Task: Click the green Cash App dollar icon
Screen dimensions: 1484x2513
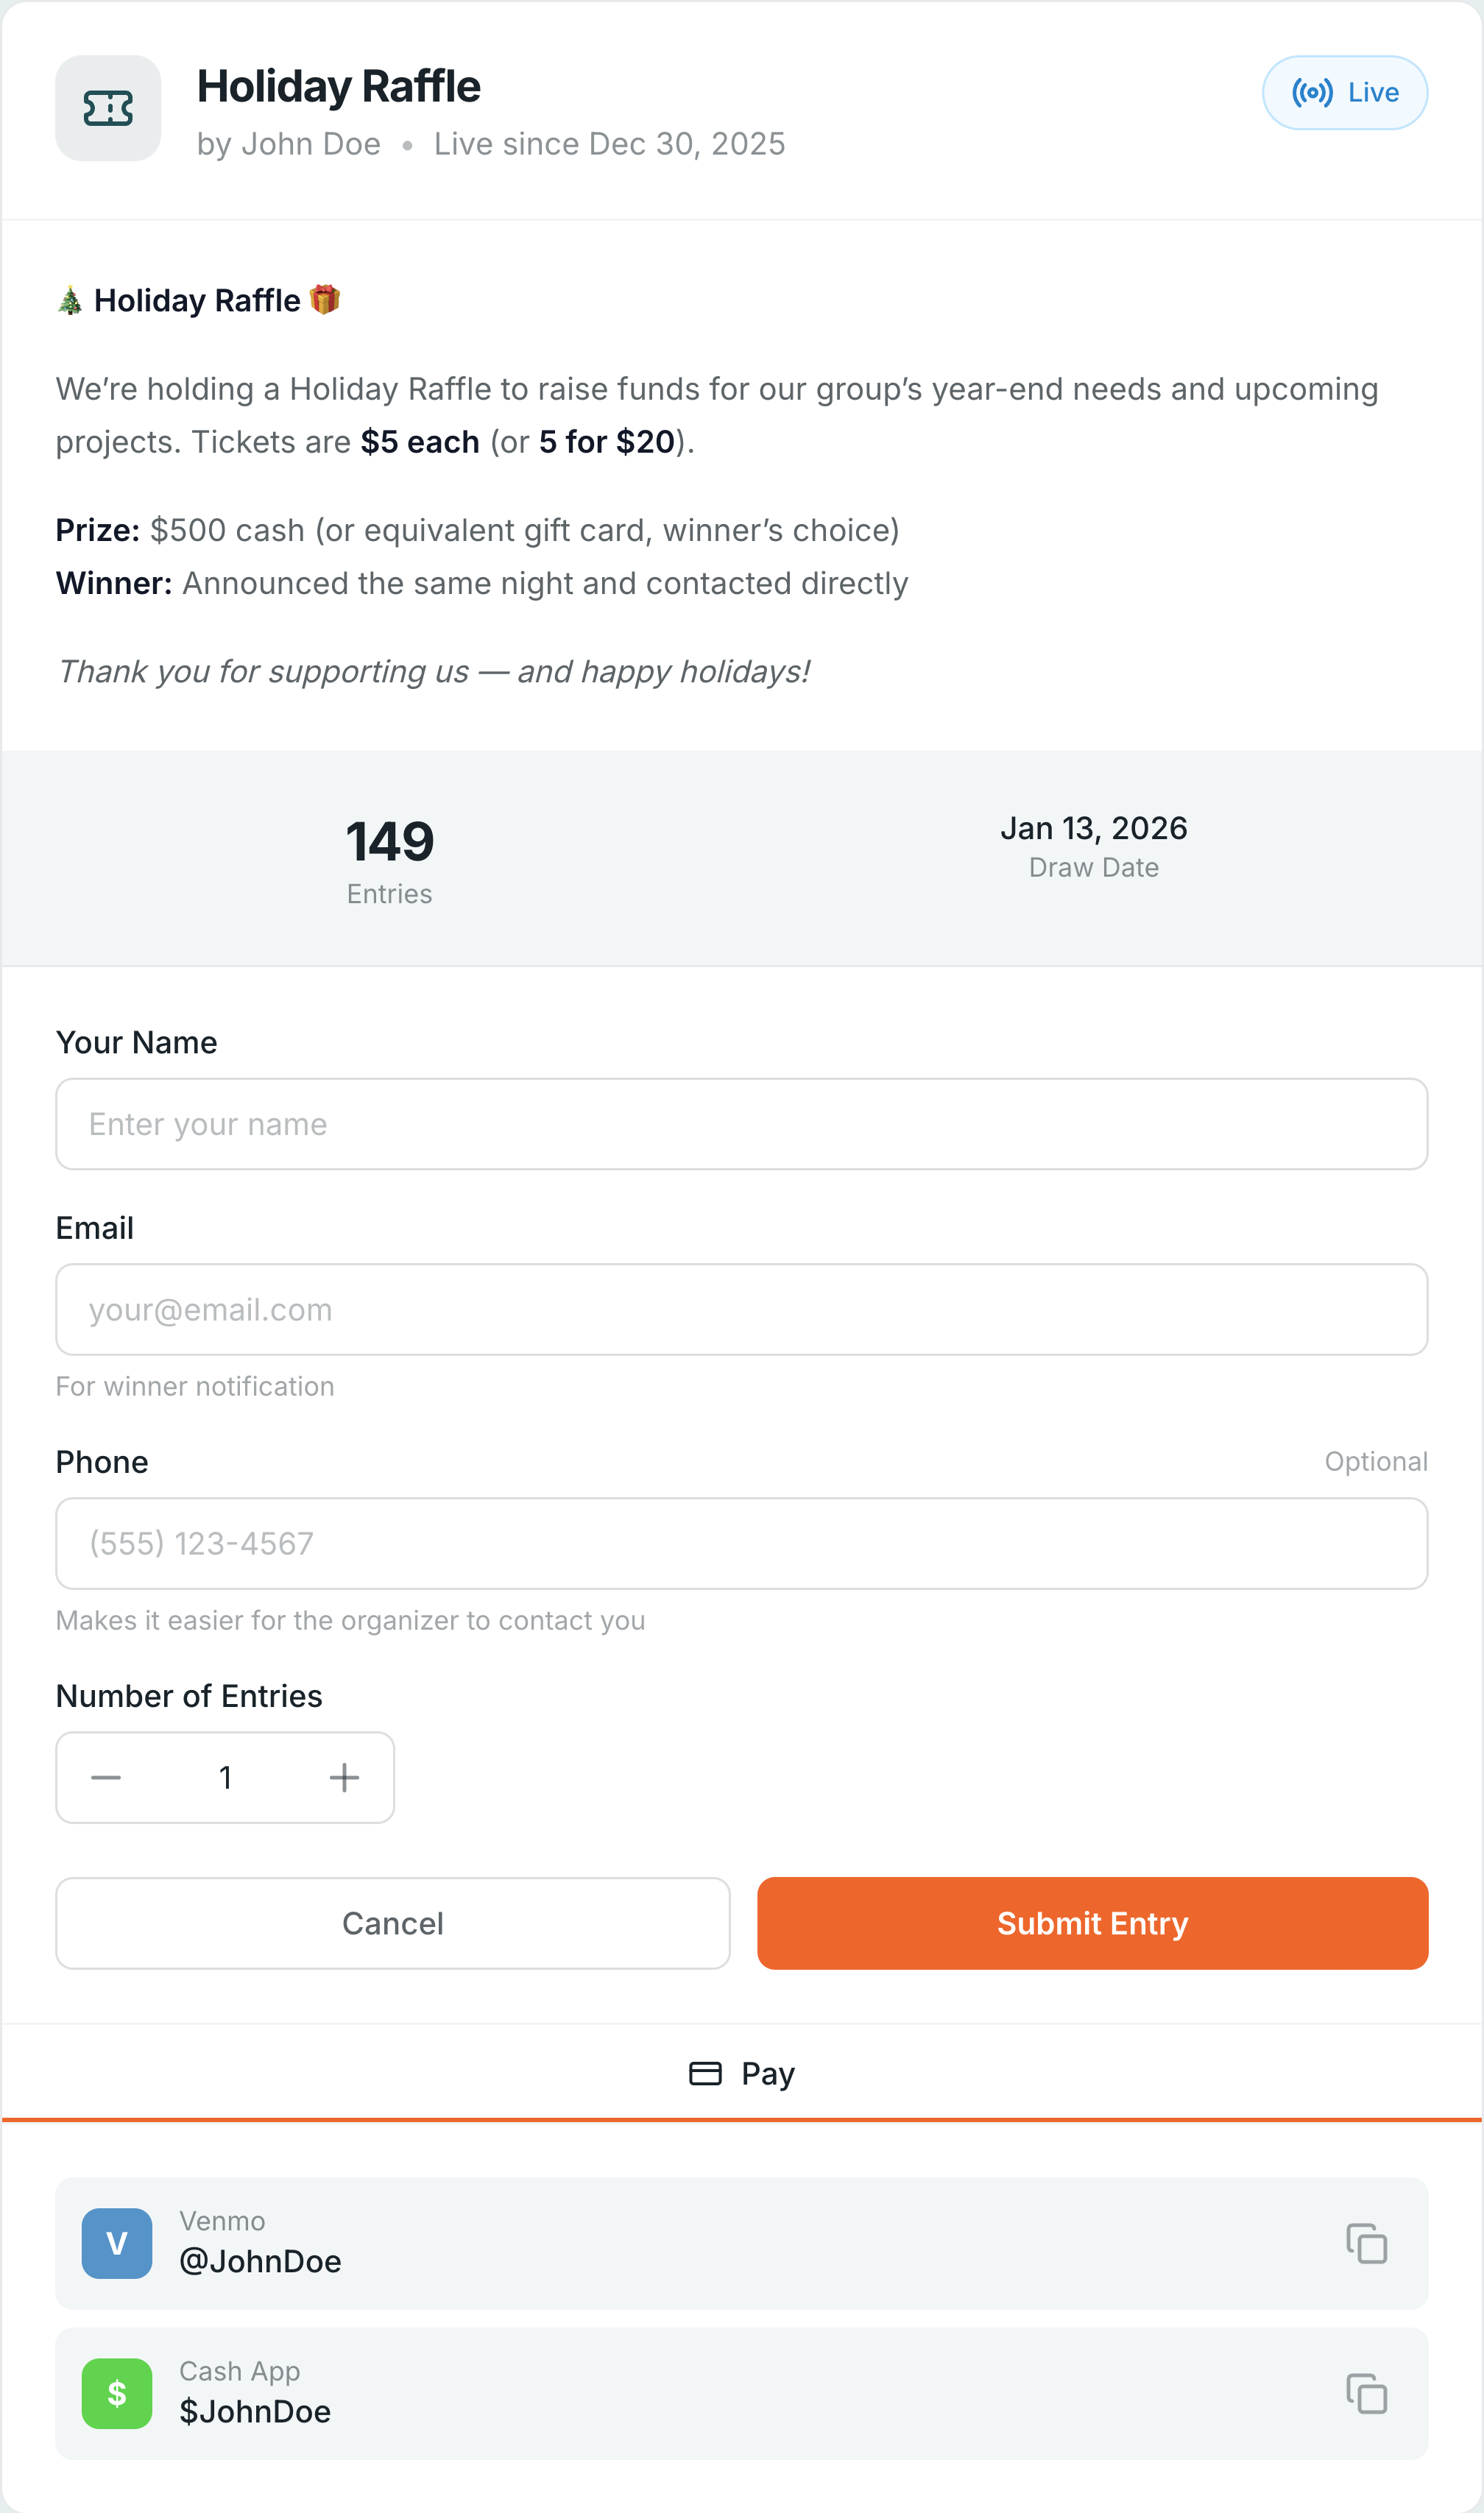Action: (x=116, y=2393)
